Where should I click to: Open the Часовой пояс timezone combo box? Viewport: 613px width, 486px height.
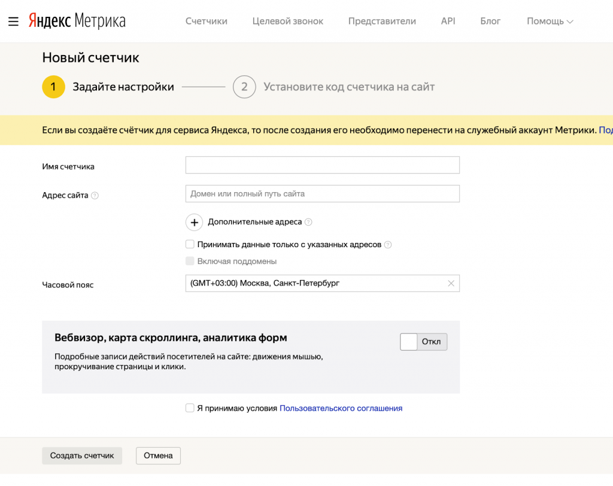(323, 284)
